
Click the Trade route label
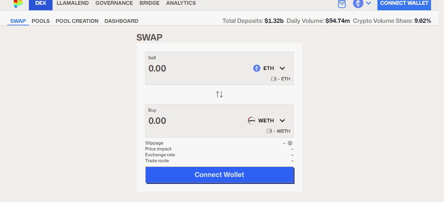[x=157, y=161]
